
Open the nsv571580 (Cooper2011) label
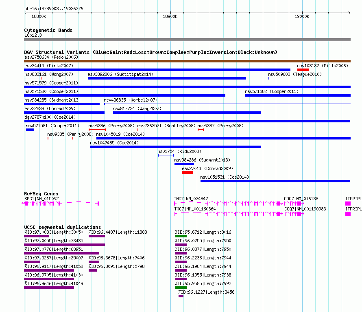point(51,91)
